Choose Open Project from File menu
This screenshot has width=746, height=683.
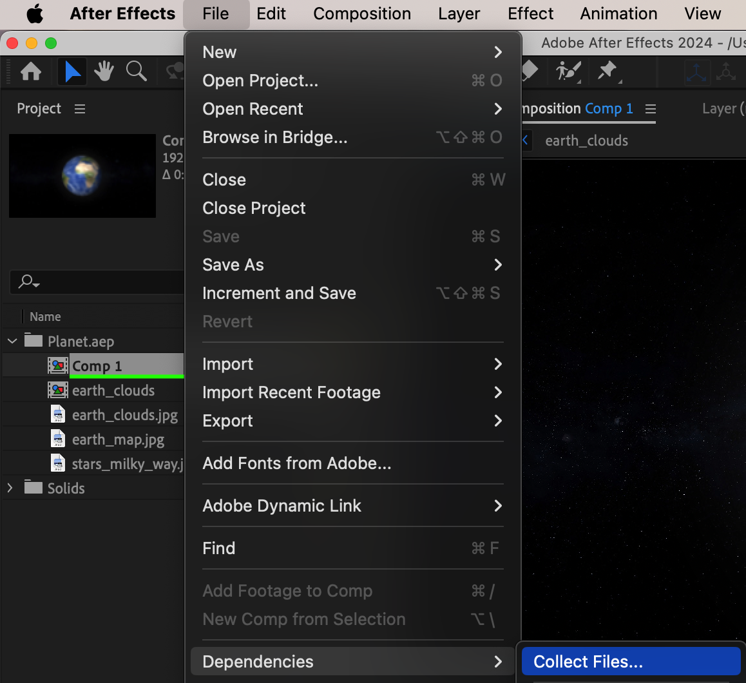[x=352, y=81]
